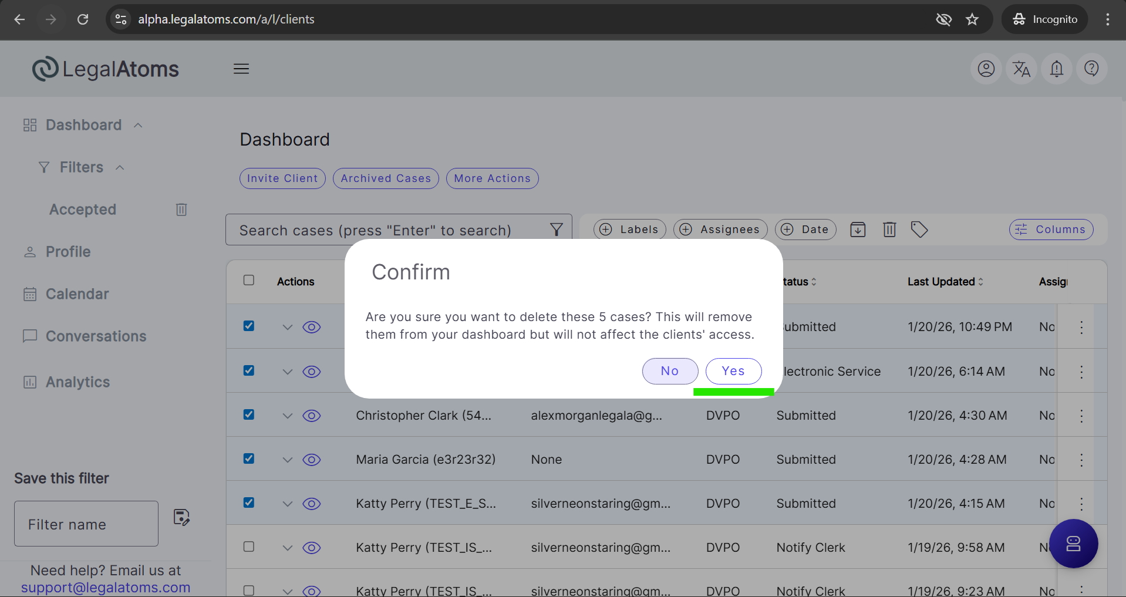Image resolution: width=1126 pixels, height=597 pixels.
Task: Click the tag label icon in toolbar
Action: pos(919,230)
